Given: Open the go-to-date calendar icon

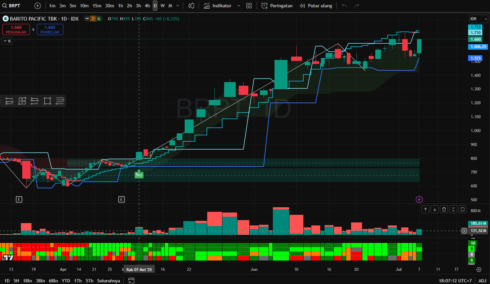Looking at the screenshot, I should (131, 281).
